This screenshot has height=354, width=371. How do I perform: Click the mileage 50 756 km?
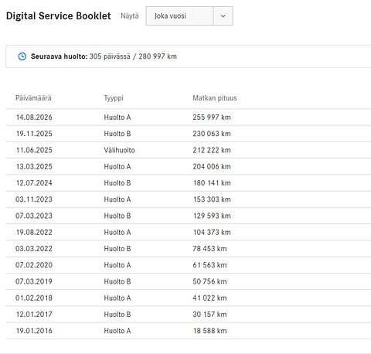pyautogui.click(x=209, y=281)
